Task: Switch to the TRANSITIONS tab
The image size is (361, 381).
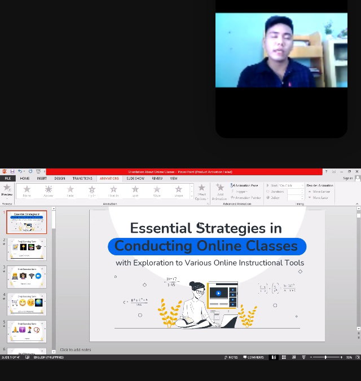Action: [82, 178]
